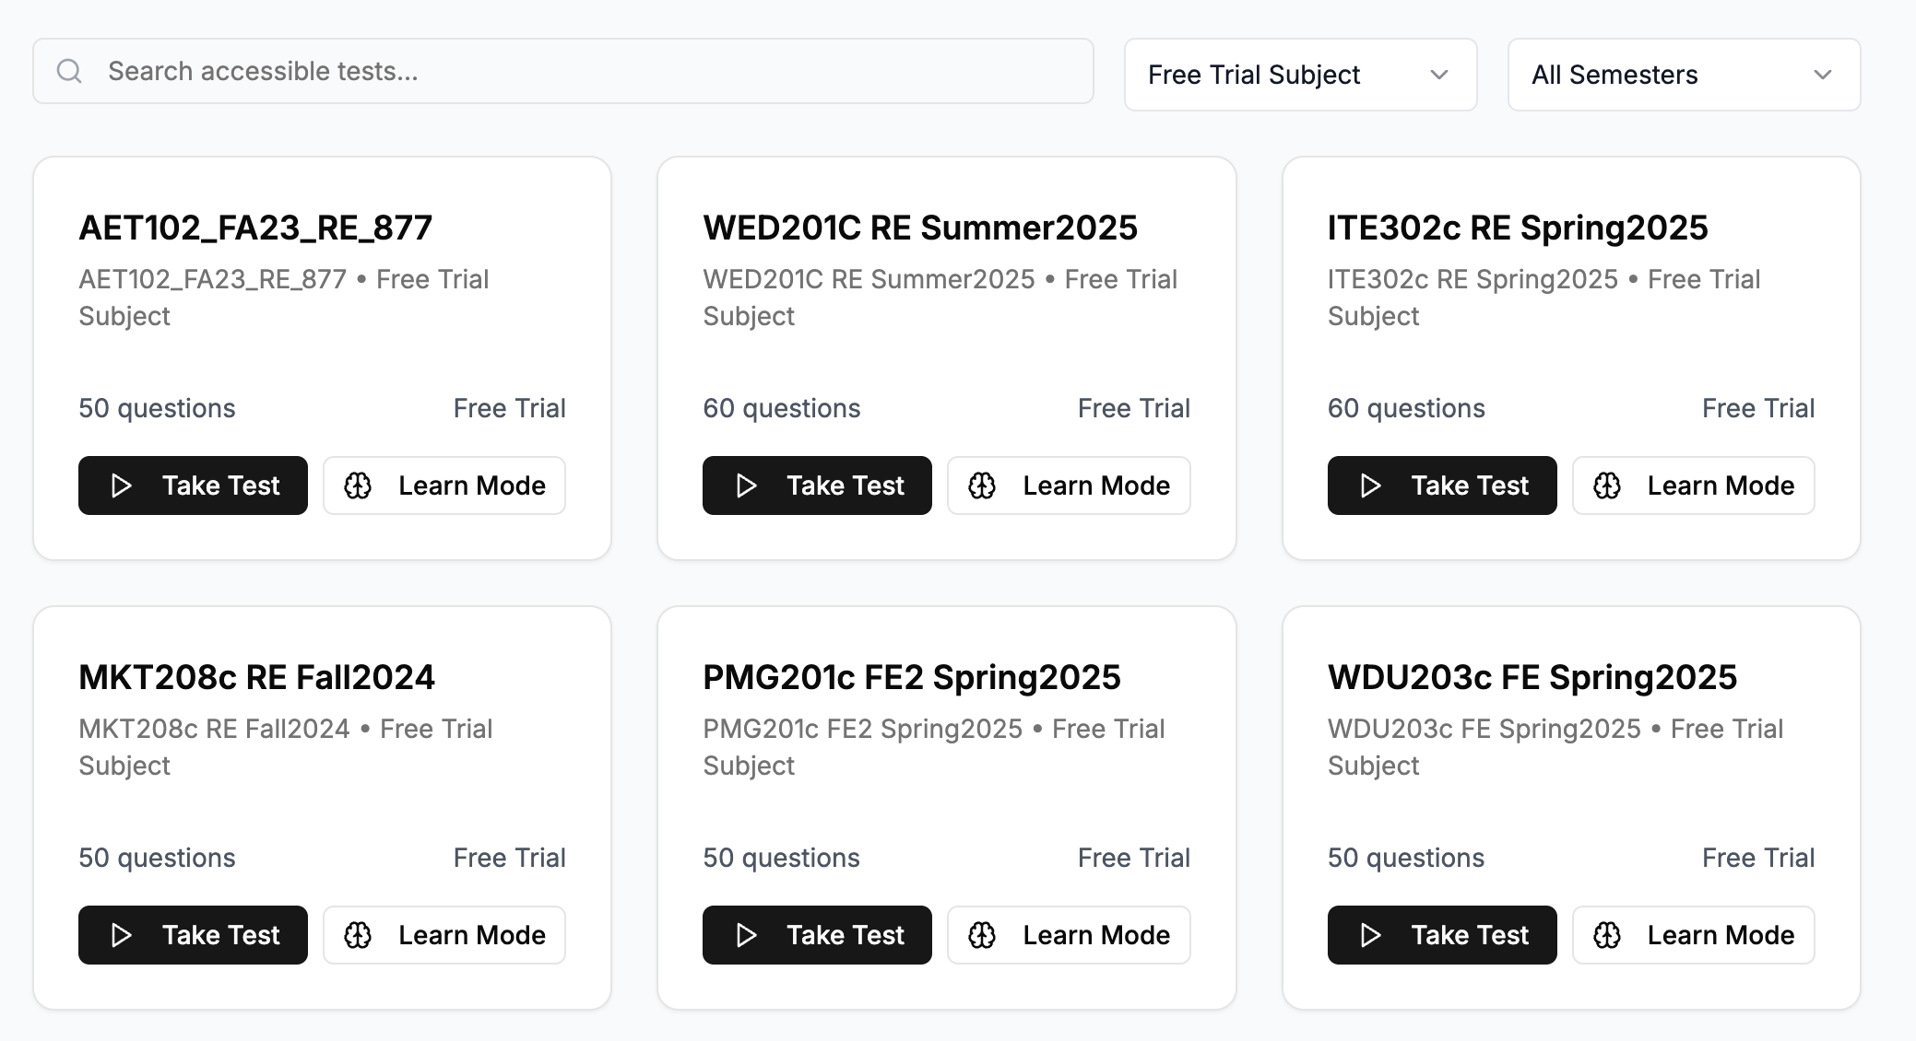Click play icon on WED201C RE Summer2025 card
Image resolution: width=1916 pixels, height=1041 pixels.
[746, 485]
